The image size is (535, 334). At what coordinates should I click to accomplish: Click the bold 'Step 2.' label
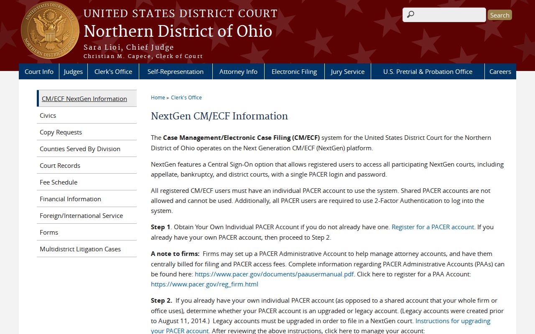[161, 301]
